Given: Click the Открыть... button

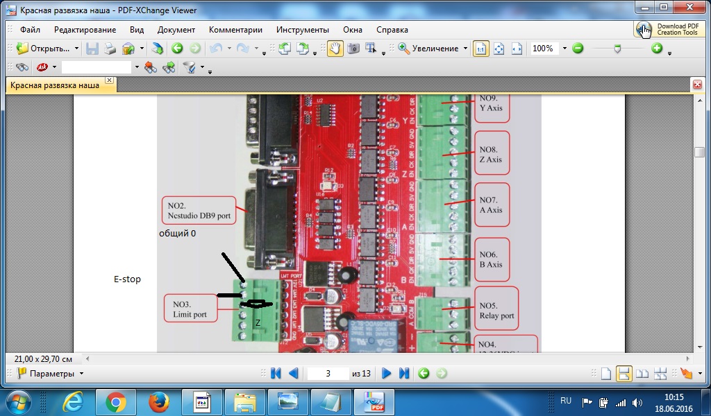Looking at the screenshot, I should pyautogui.click(x=43, y=49).
